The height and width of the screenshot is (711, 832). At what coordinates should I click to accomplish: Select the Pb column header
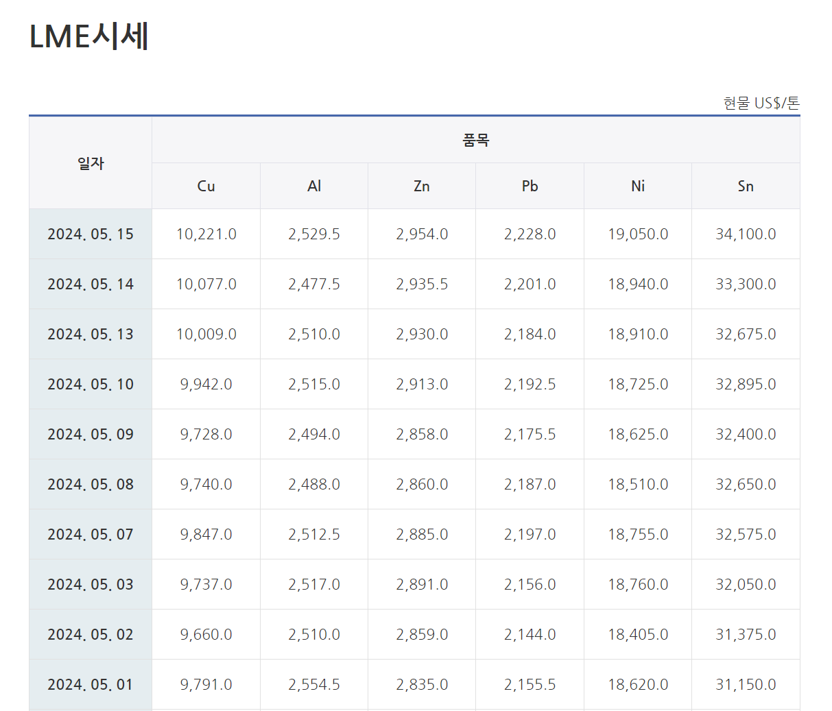coord(530,186)
